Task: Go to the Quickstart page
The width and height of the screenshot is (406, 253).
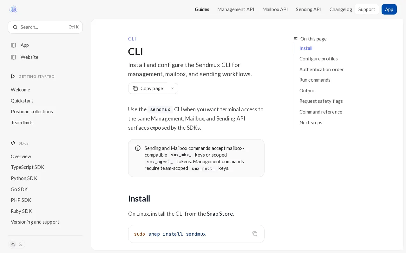Action: click(x=22, y=101)
